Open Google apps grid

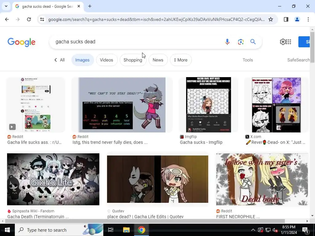(289, 42)
